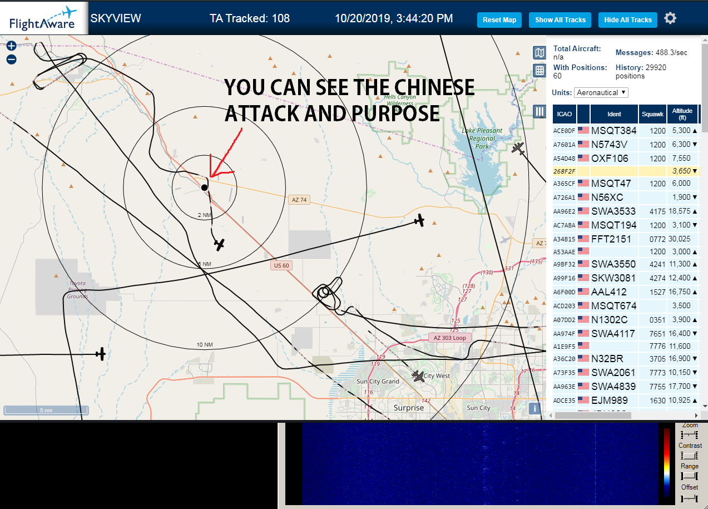Select aircraft icon near Toyota Proving Grounds

coord(101,353)
